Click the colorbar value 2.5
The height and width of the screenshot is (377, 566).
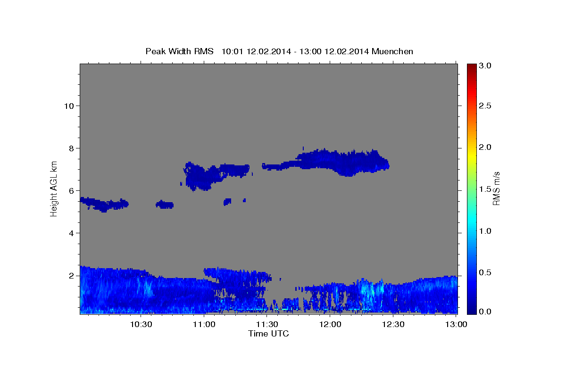[486, 106]
